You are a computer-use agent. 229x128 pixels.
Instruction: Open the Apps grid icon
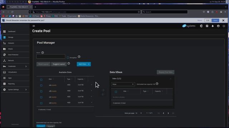[x=4, y=78]
